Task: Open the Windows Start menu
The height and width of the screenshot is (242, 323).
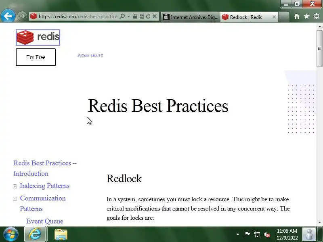Action: tap(11, 234)
